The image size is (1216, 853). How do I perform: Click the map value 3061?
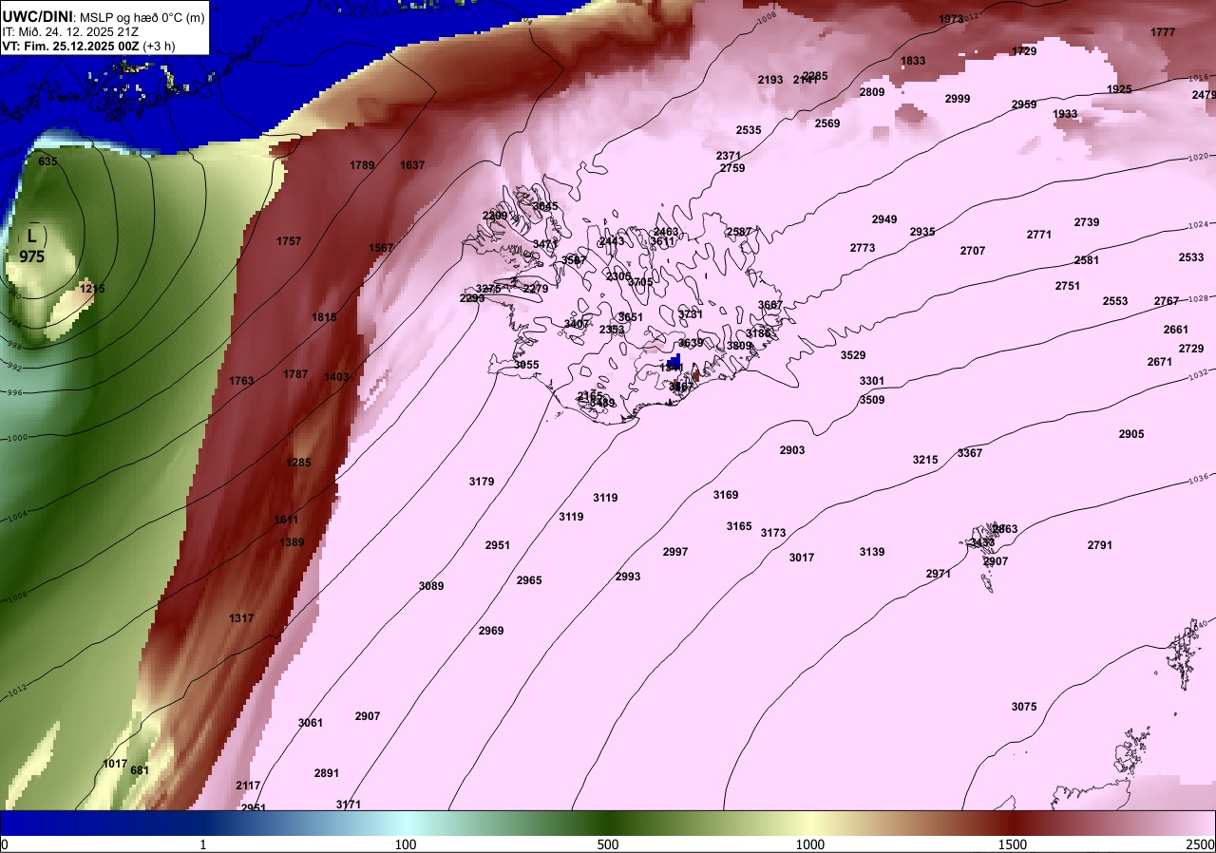pyautogui.click(x=311, y=723)
